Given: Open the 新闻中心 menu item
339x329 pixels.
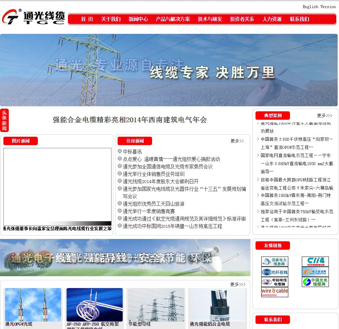Looking at the screenshot, I should tap(138, 19).
